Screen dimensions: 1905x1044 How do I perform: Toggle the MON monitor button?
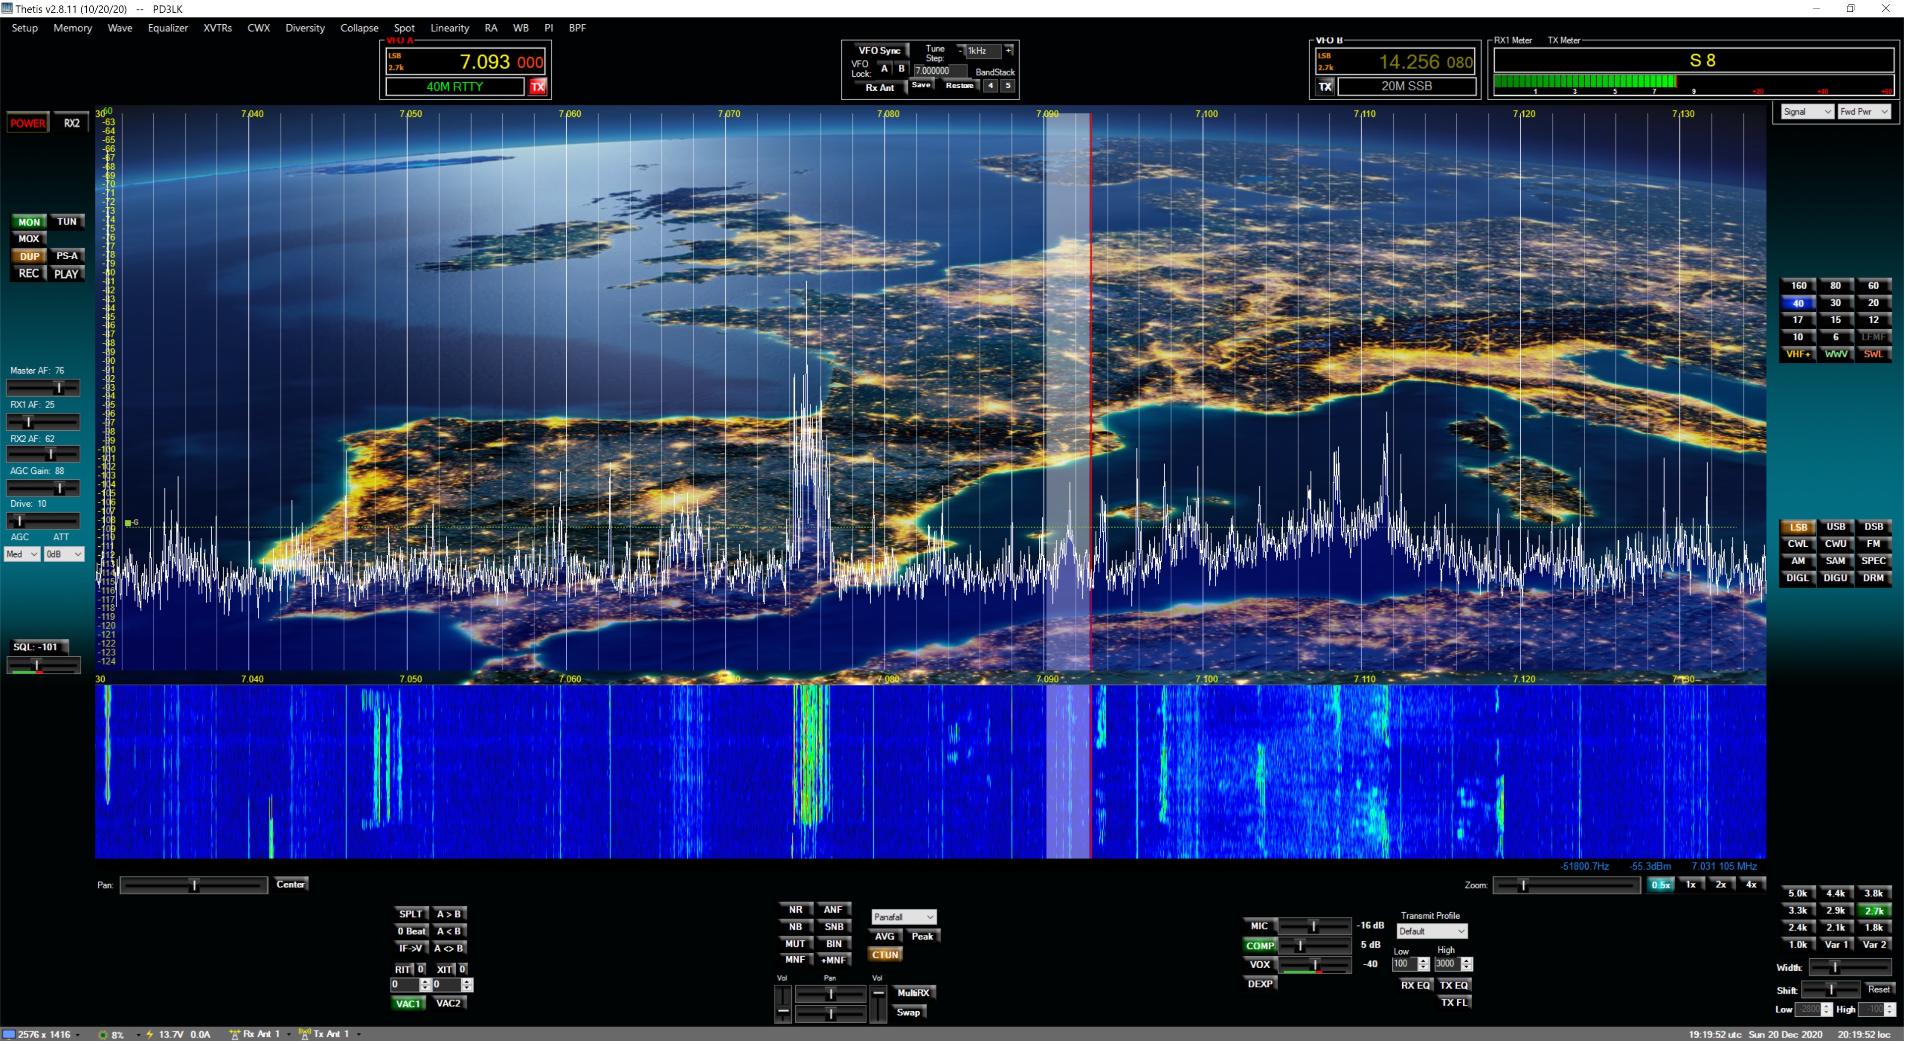coord(29,222)
